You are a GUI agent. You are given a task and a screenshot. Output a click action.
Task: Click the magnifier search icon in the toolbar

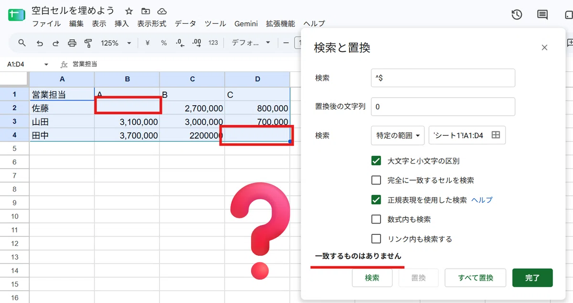22,43
